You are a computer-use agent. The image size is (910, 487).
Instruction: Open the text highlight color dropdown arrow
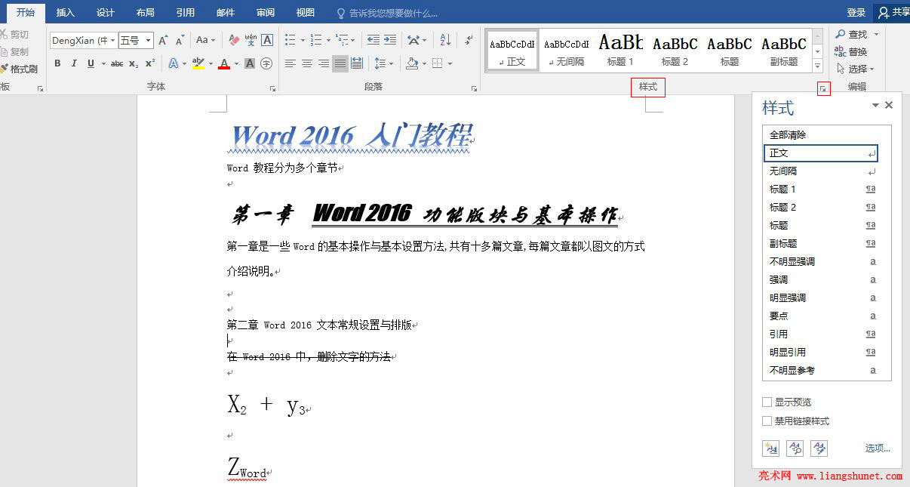[x=211, y=63]
